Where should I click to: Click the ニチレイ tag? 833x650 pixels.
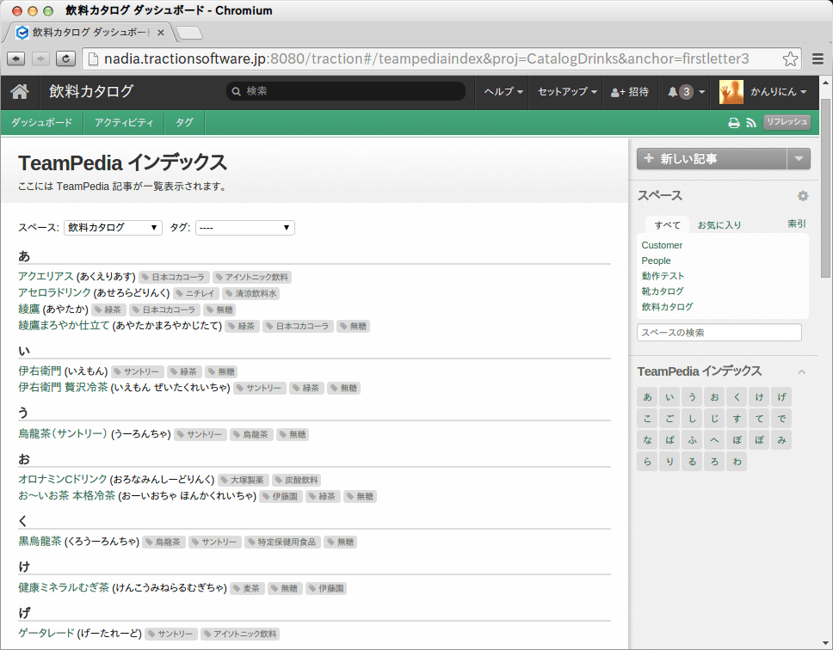pos(195,293)
